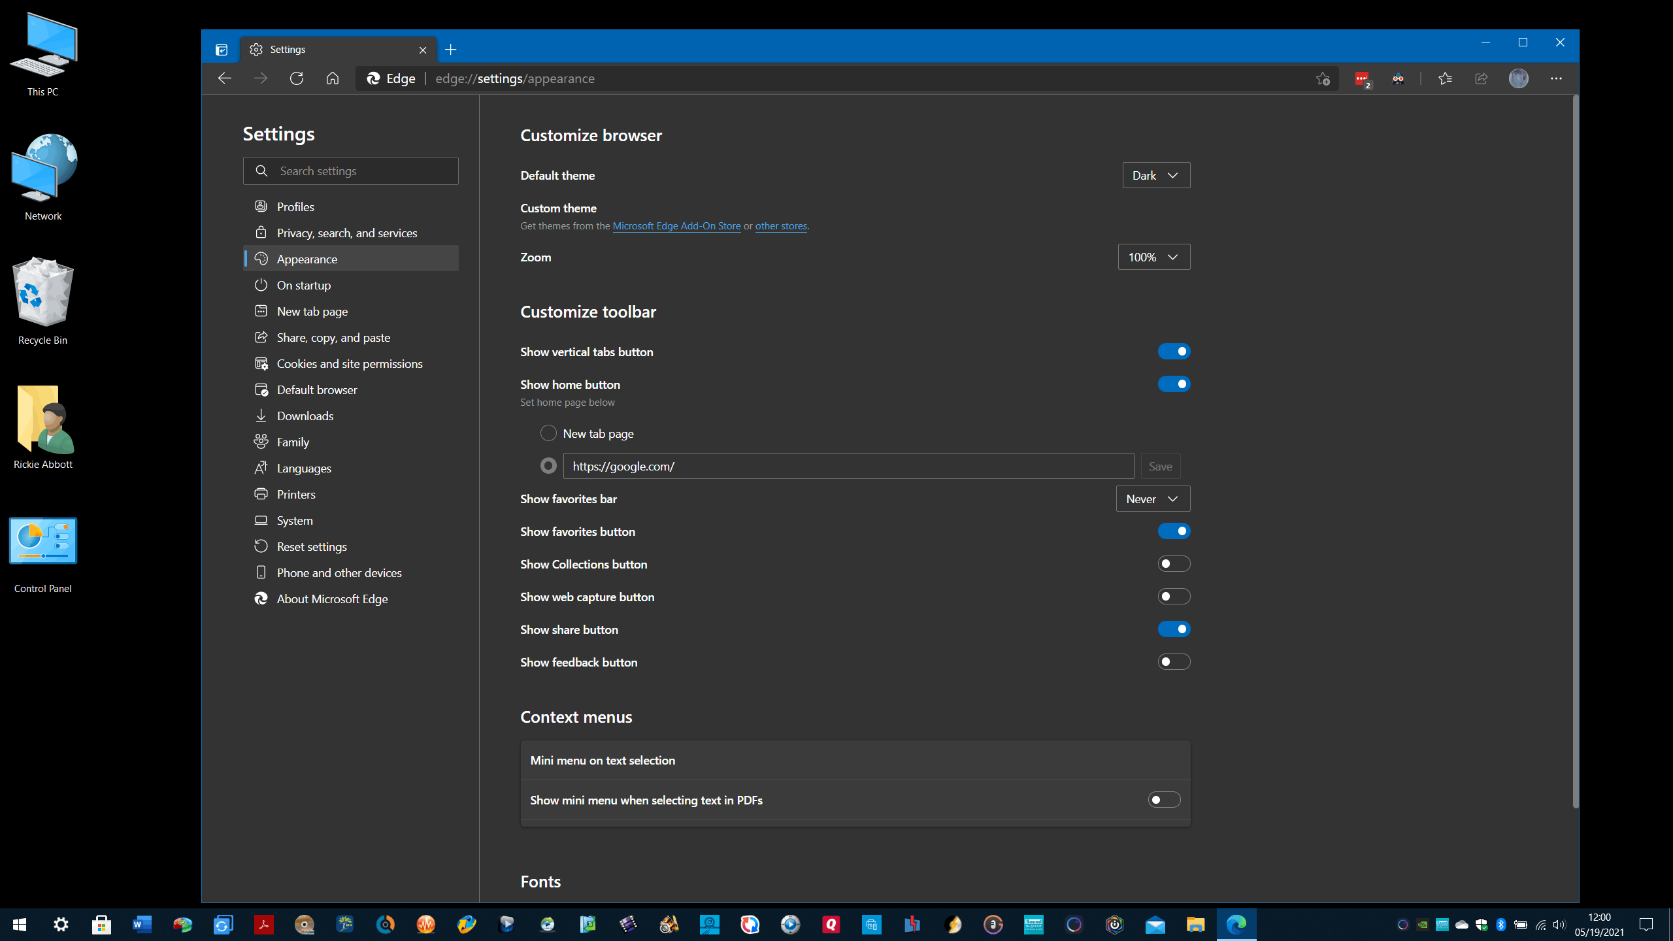Screen dimensions: 1673x941
Task: Click the Save button for home page URL
Action: pyautogui.click(x=1162, y=465)
